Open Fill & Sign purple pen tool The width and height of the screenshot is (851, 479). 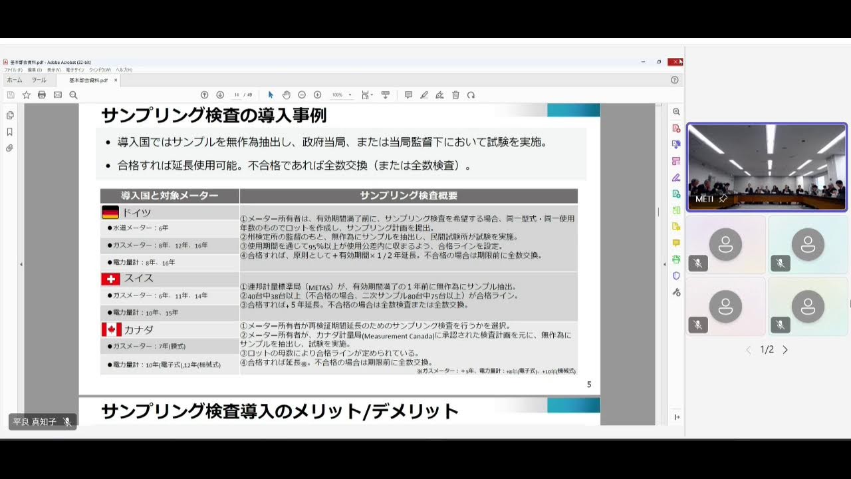tap(676, 178)
